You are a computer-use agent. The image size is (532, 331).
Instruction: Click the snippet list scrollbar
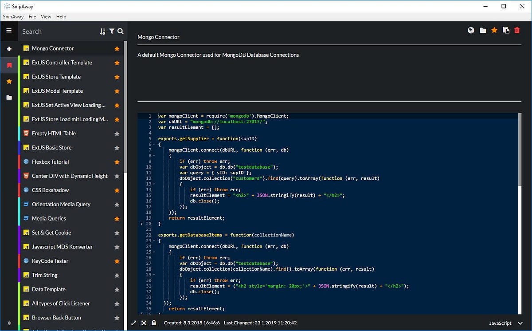(x=125, y=106)
